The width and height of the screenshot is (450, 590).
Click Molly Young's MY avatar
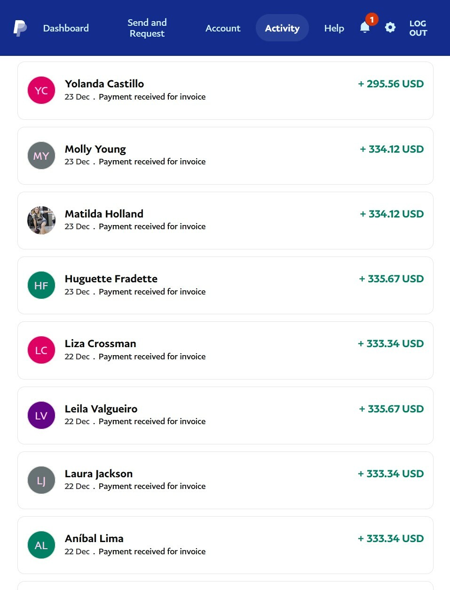click(41, 155)
